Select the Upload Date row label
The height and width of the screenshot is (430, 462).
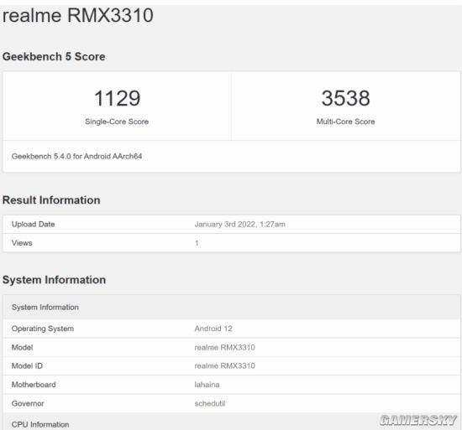[34, 225]
